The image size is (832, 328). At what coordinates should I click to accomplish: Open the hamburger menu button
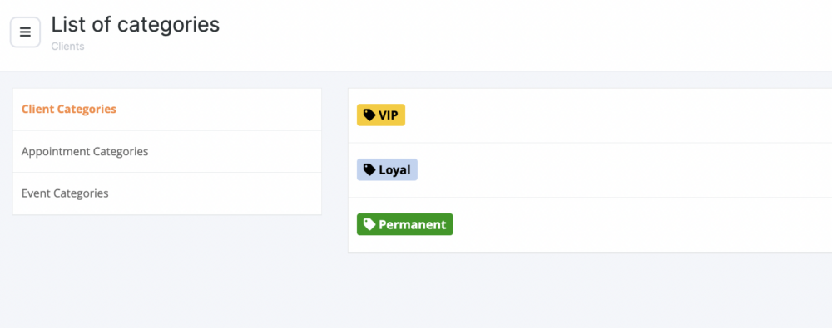[x=25, y=32]
